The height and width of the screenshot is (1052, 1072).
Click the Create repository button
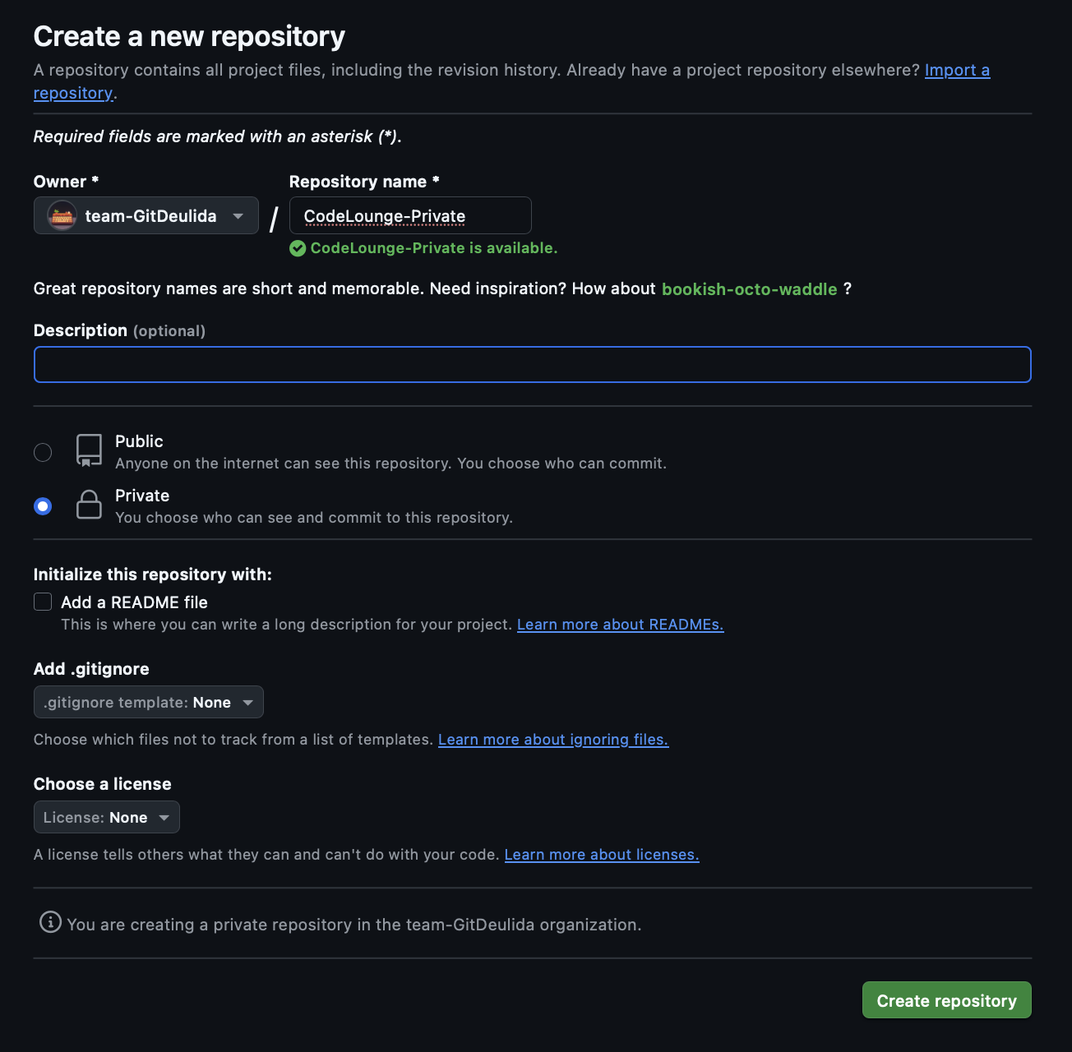(x=946, y=1000)
